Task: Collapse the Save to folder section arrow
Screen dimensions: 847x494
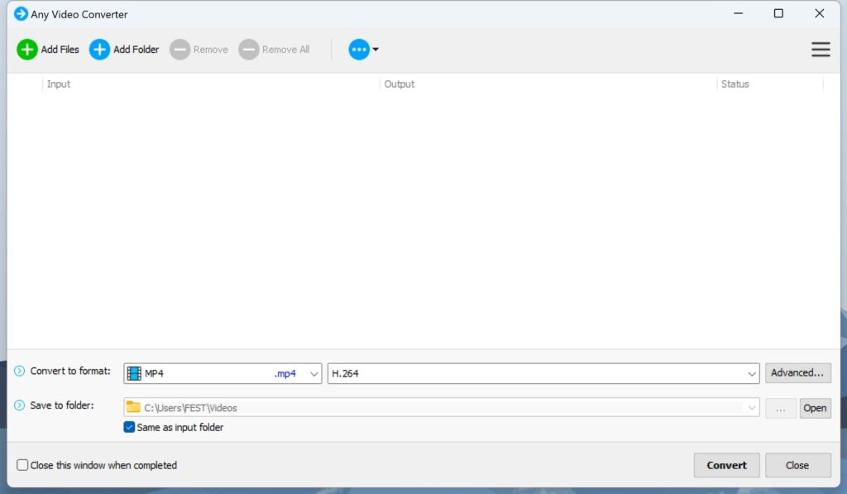Action: coord(20,405)
